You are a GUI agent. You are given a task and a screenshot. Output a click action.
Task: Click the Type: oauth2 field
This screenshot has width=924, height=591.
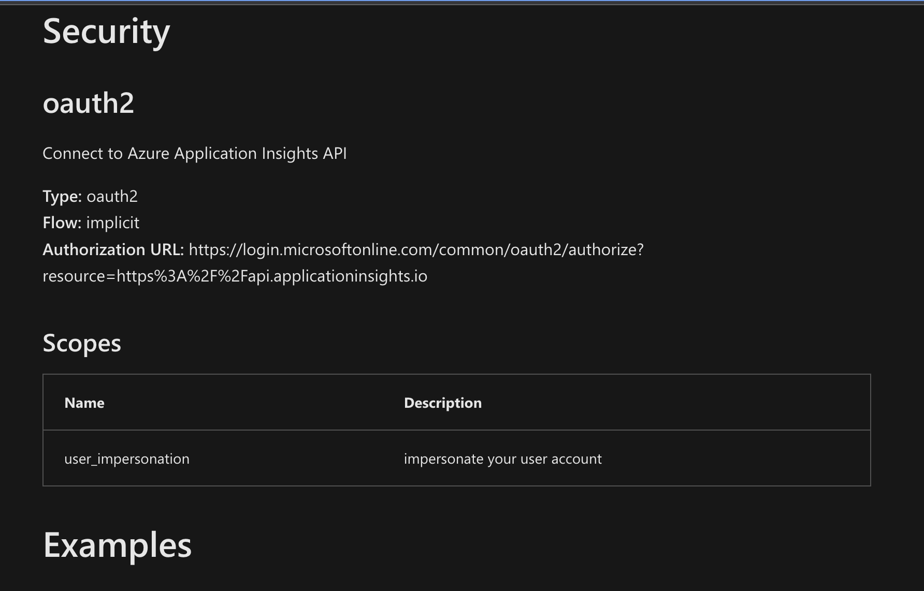[x=91, y=196]
